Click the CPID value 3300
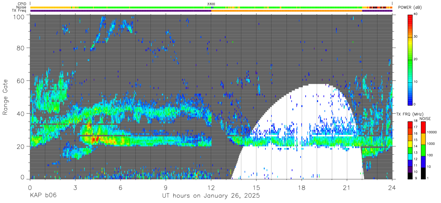 (x=211, y=4)
